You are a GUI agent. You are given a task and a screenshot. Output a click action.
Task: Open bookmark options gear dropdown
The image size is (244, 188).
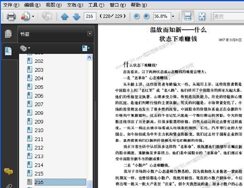(x=25, y=48)
